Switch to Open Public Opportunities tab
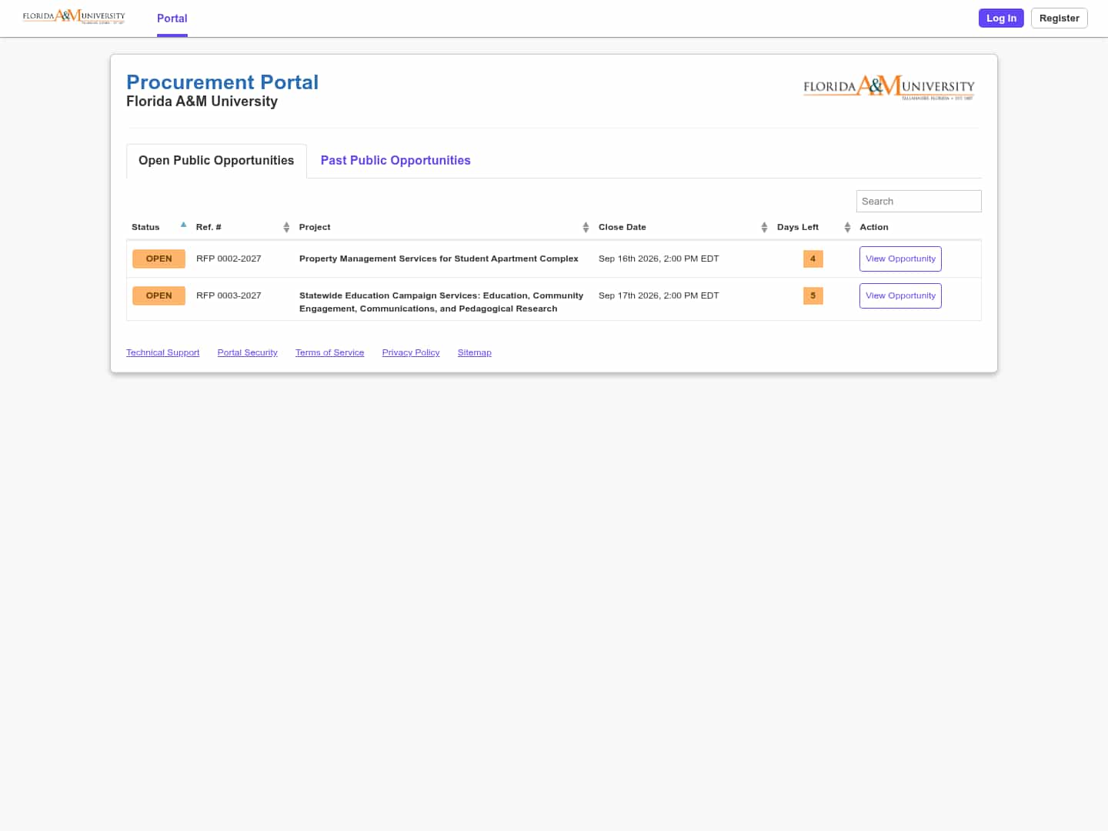The width and height of the screenshot is (1108, 831). 216,161
